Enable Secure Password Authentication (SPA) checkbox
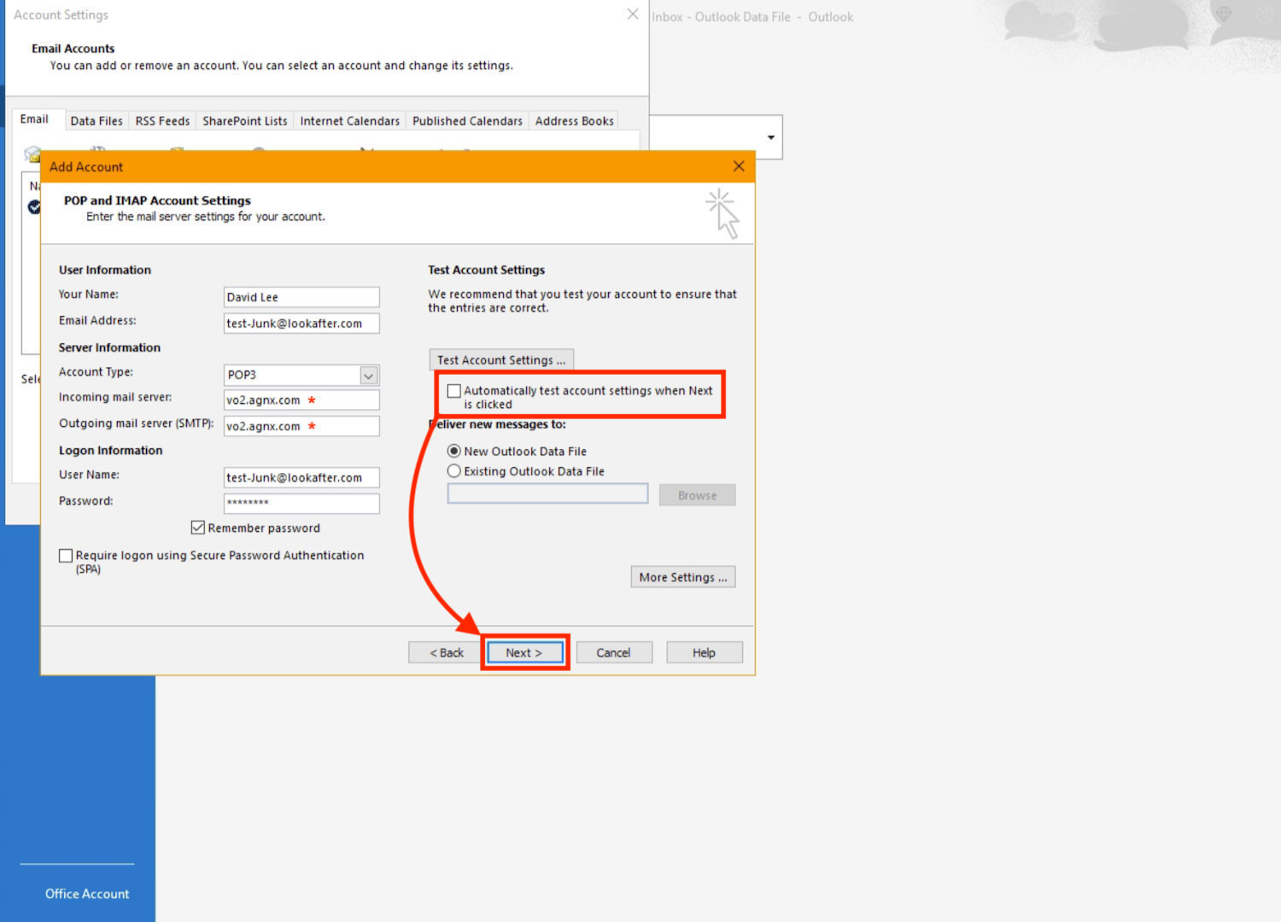Image resolution: width=1281 pixels, height=922 pixels. (x=66, y=556)
